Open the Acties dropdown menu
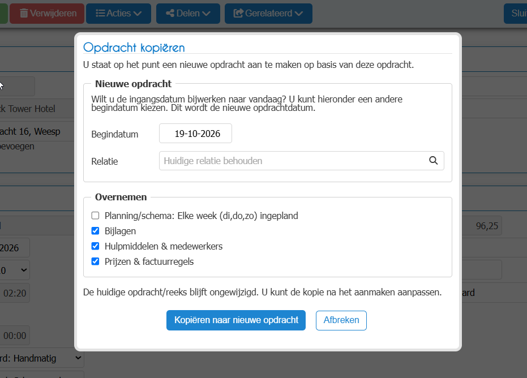Image resolution: width=527 pixels, height=378 pixels. click(x=119, y=14)
